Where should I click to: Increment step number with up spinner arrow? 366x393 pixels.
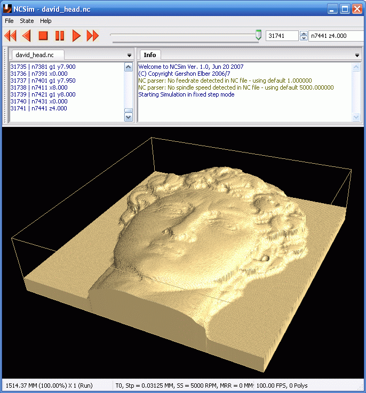click(304, 34)
